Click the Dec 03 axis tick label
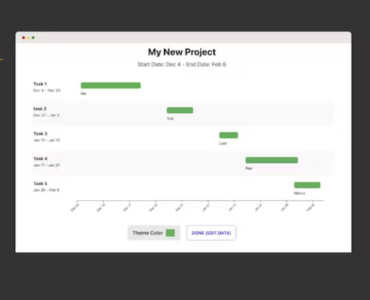The width and height of the screenshot is (370, 300). 75,208
